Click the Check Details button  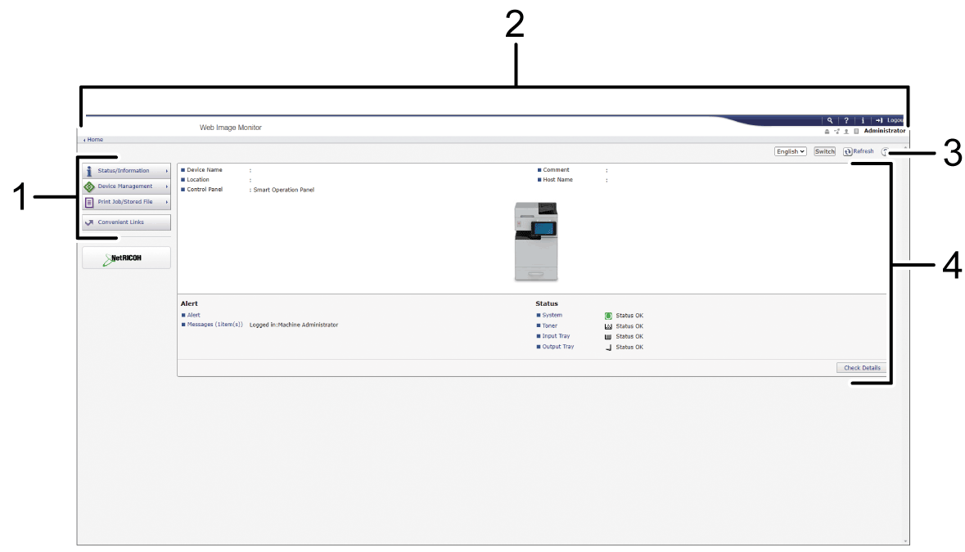coord(862,368)
